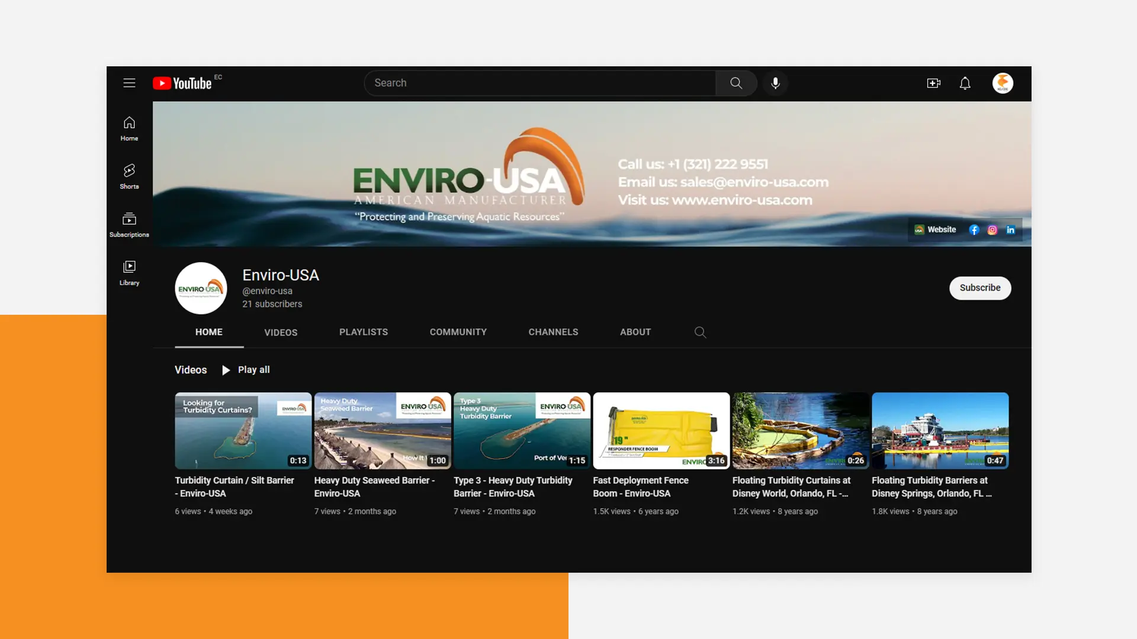Click '1.2K views • 8 years ago' text
Viewport: 1137px width, 639px height.
[775, 512]
